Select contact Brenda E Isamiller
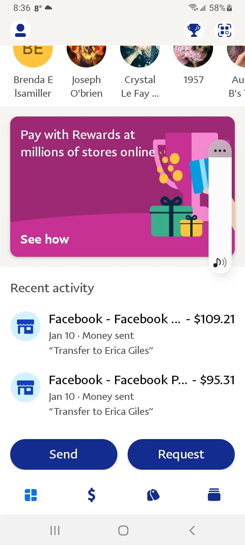This screenshot has width=245, height=545. pos(33,72)
